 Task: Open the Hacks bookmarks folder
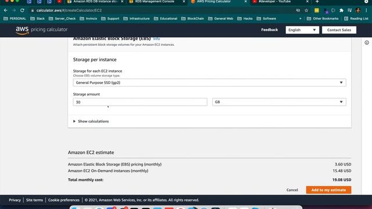245,19
